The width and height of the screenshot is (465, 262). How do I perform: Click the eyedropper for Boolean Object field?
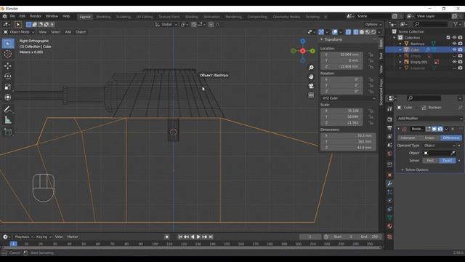click(453, 153)
